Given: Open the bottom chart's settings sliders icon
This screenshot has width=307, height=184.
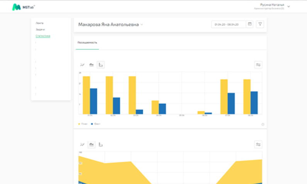Looking at the screenshot, I should (x=258, y=145).
